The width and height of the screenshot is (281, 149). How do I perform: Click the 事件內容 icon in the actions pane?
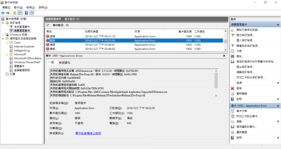coord(233,111)
